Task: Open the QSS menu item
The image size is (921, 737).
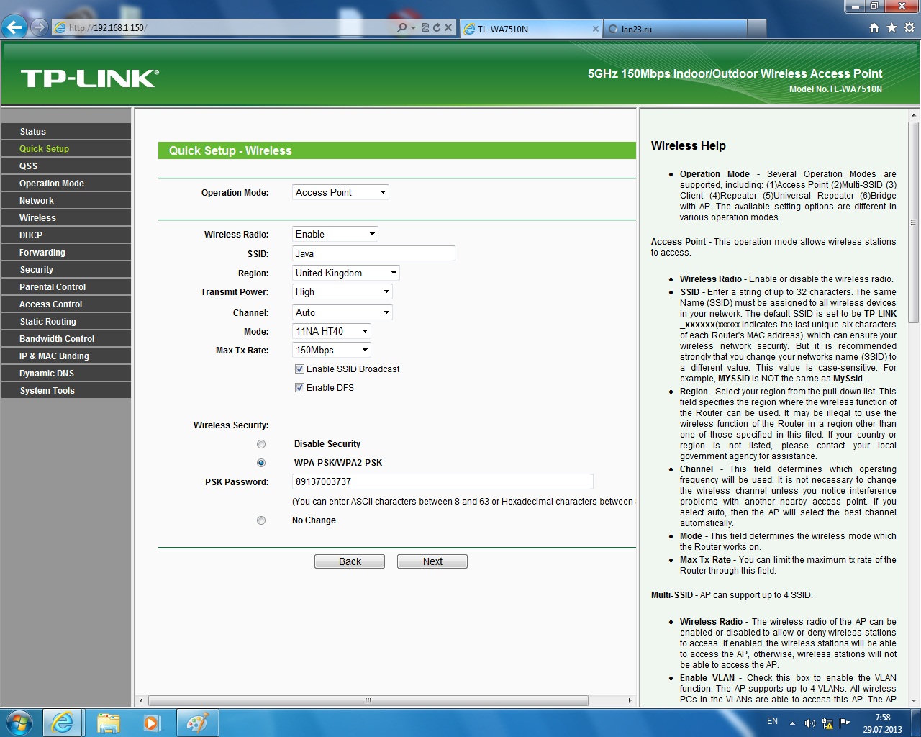Action: click(x=66, y=166)
